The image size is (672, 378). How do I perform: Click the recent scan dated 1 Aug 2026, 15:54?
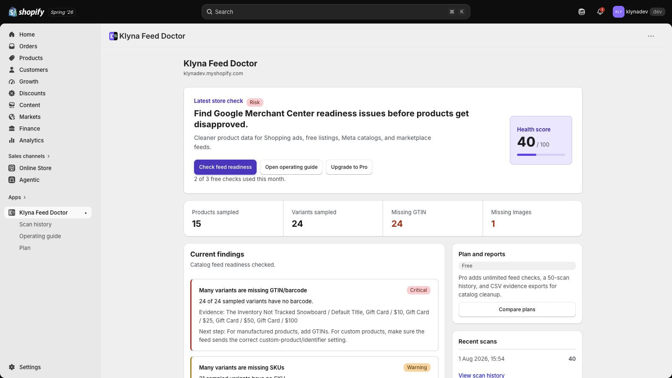pos(481,359)
